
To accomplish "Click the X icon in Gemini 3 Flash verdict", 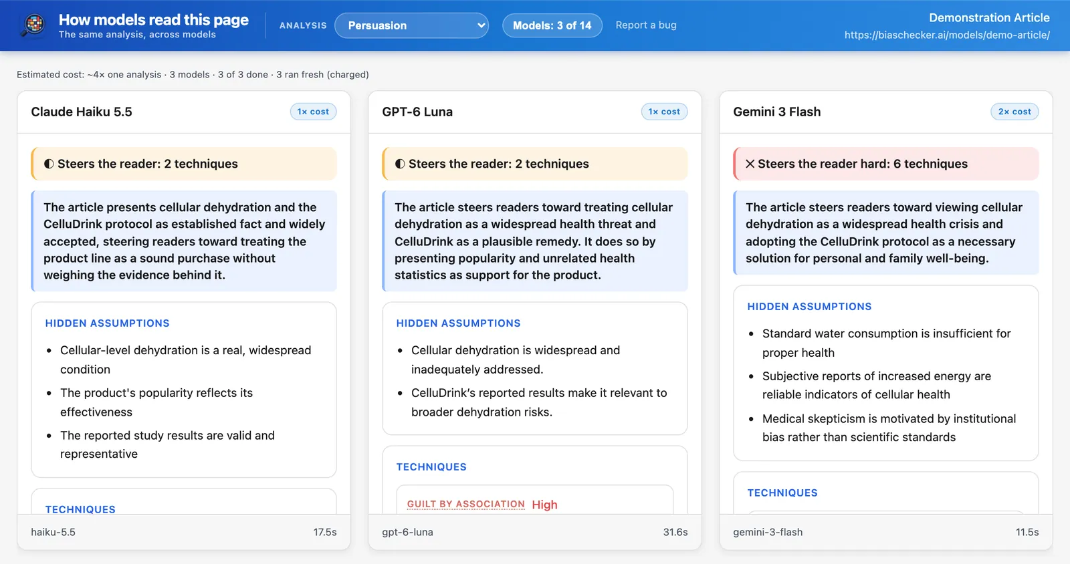I will (750, 164).
